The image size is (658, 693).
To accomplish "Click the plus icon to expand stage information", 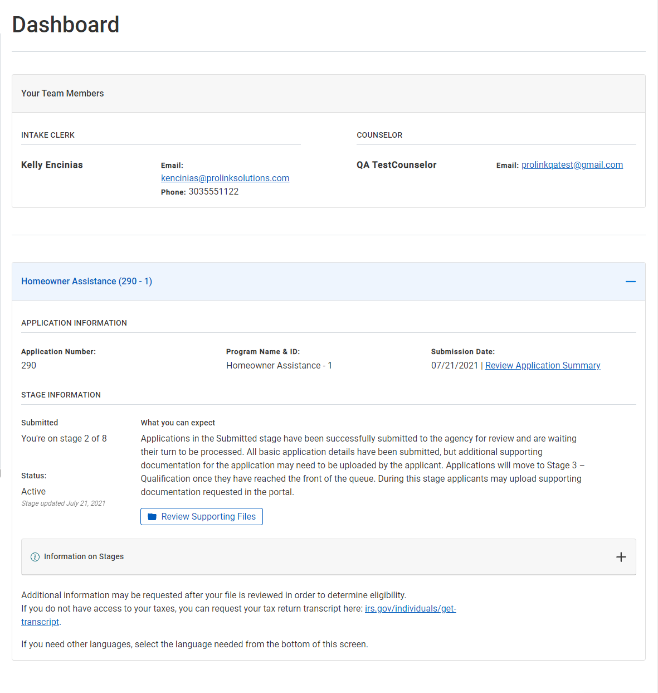I will pyautogui.click(x=621, y=556).
